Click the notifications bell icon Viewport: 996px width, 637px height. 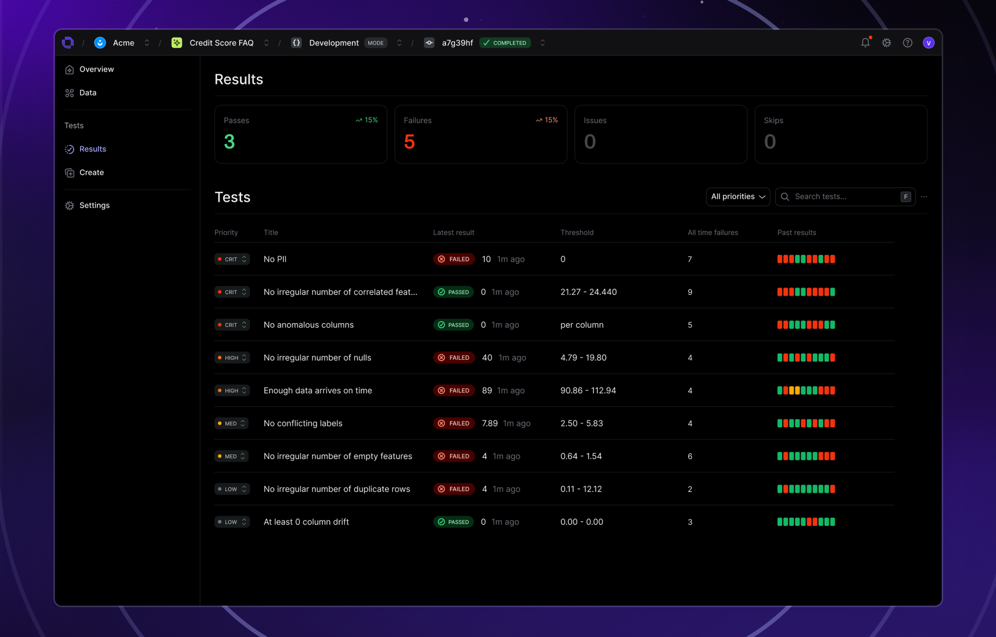pos(865,43)
